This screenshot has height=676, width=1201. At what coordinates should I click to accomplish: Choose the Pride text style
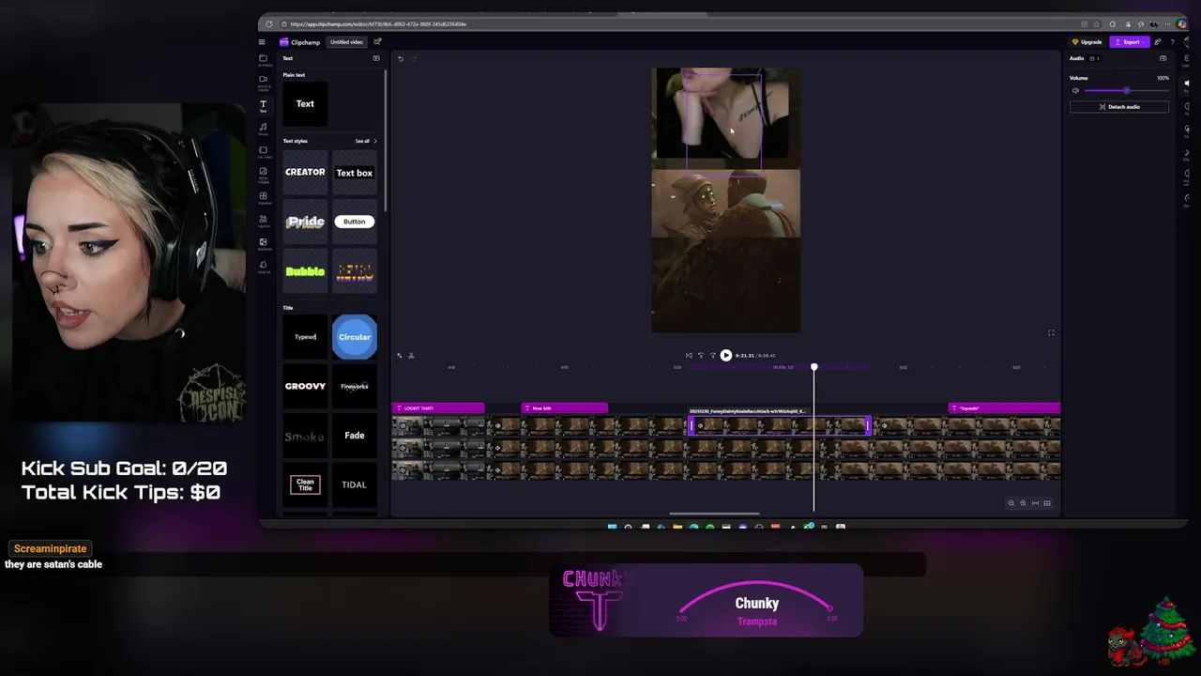pyautogui.click(x=305, y=223)
